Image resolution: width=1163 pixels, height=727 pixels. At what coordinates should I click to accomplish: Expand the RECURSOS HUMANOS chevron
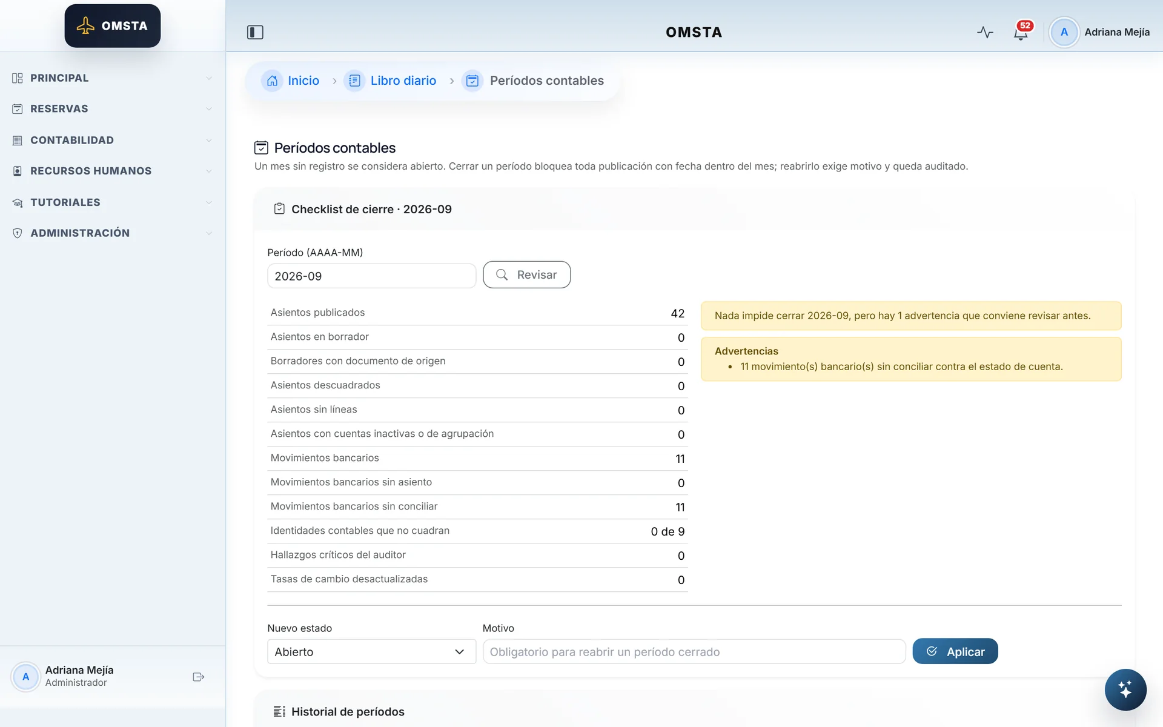click(x=209, y=171)
